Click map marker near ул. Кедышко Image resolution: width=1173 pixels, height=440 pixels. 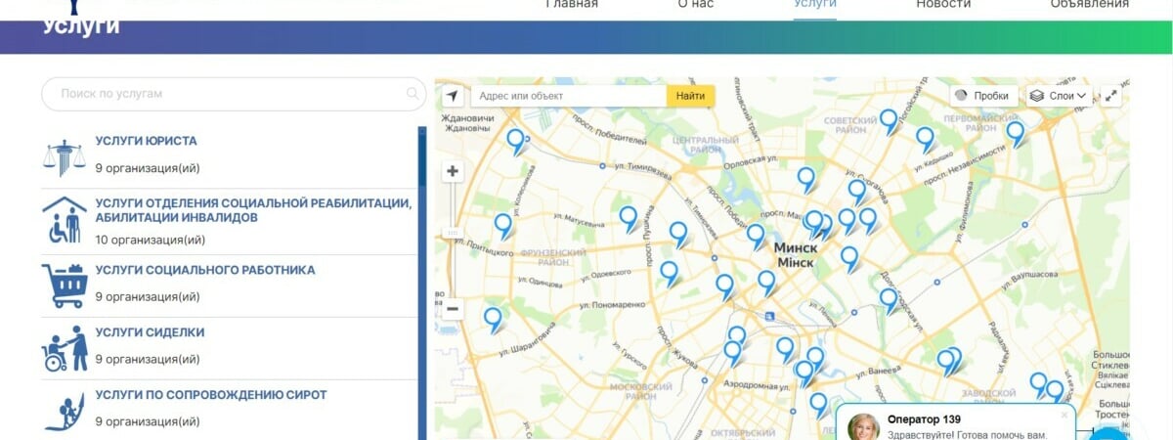pyautogui.click(x=925, y=140)
